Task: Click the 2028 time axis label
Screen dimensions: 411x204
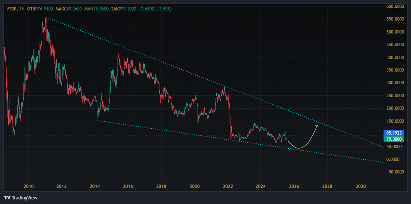Action: point(328,186)
